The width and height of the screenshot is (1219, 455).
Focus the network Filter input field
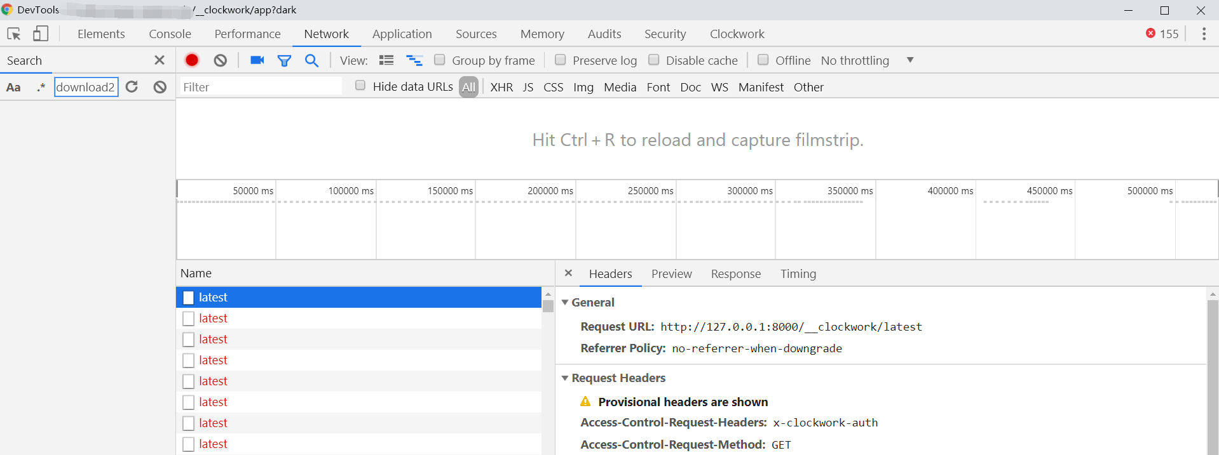(261, 87)
